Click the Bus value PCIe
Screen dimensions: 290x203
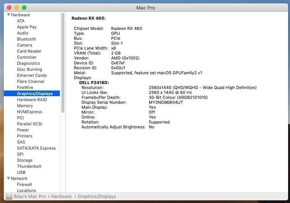pos(115,38)
